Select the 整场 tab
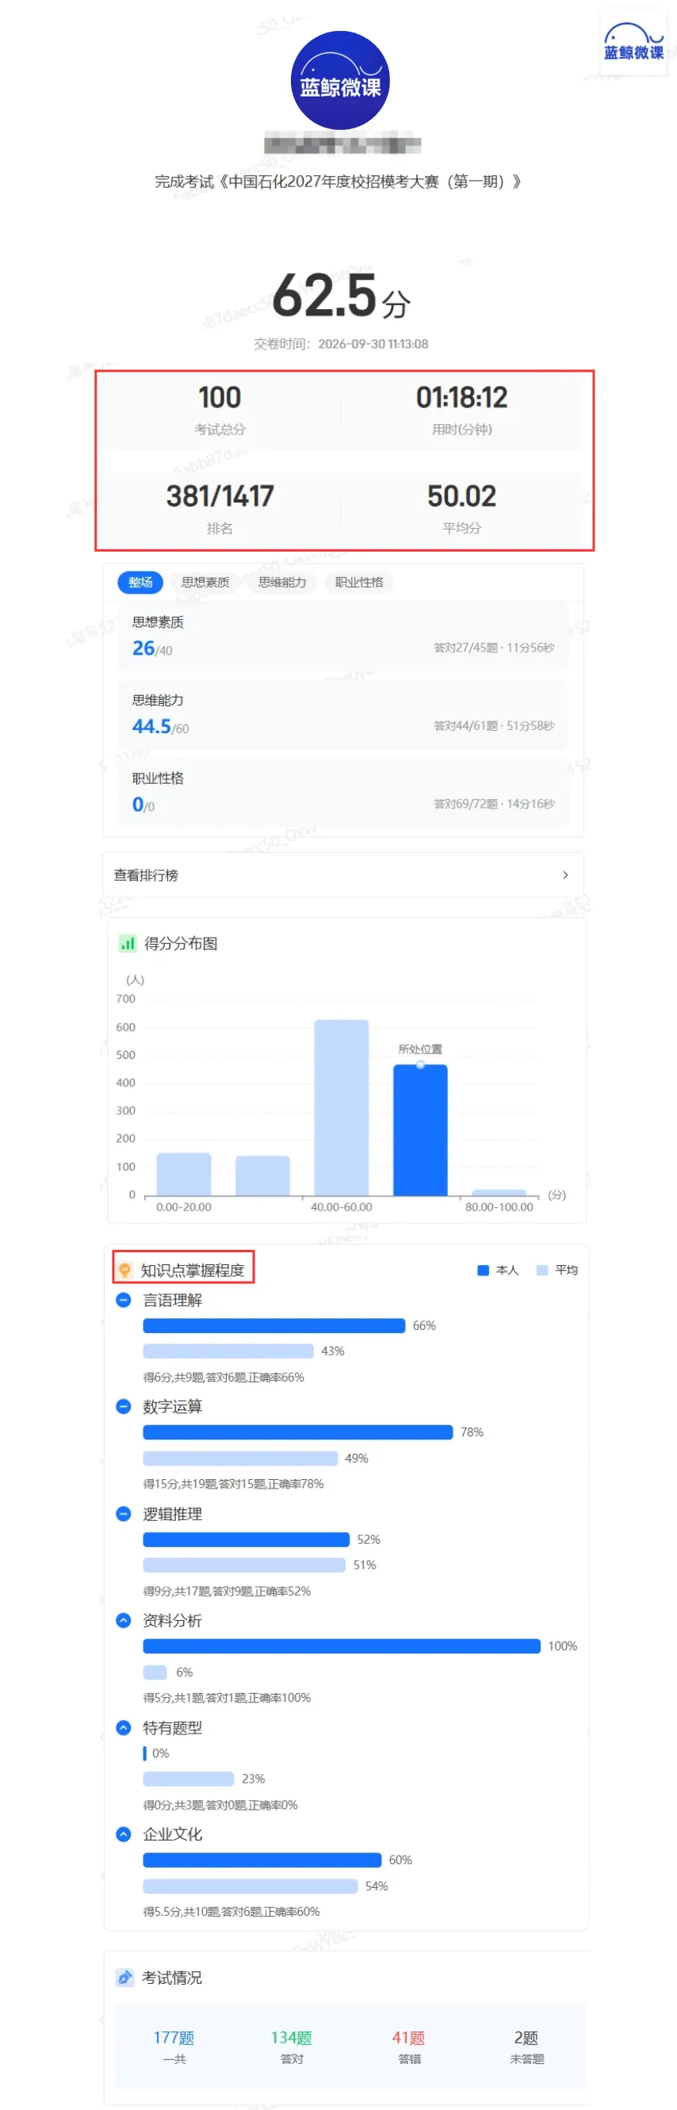This screenshot has width=677, height=2110. click(x=140, y=583)
